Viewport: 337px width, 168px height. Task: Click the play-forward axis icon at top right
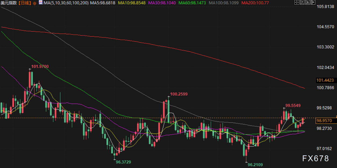point(307,3)
